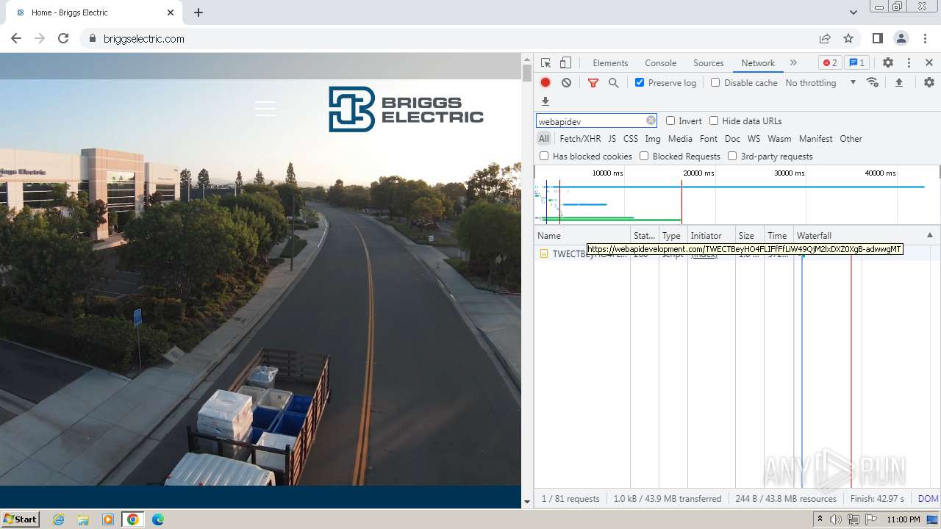Click the import HAR file icon
This screenshot has width=941, height=529.
(x=898, y=83)
